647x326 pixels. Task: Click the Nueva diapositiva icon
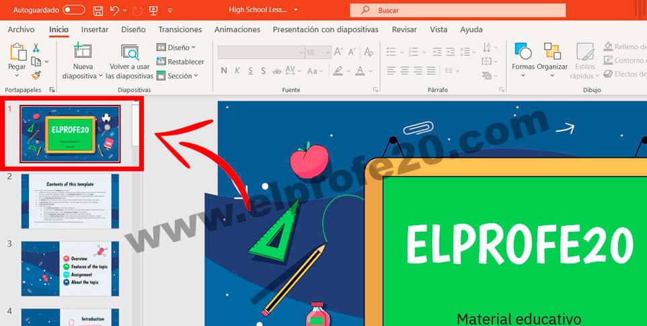(x=83, y=52)
